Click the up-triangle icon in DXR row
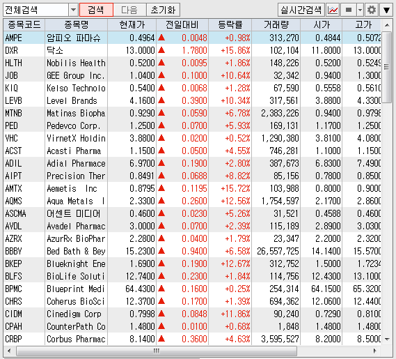396x359 pixels. 161,50
